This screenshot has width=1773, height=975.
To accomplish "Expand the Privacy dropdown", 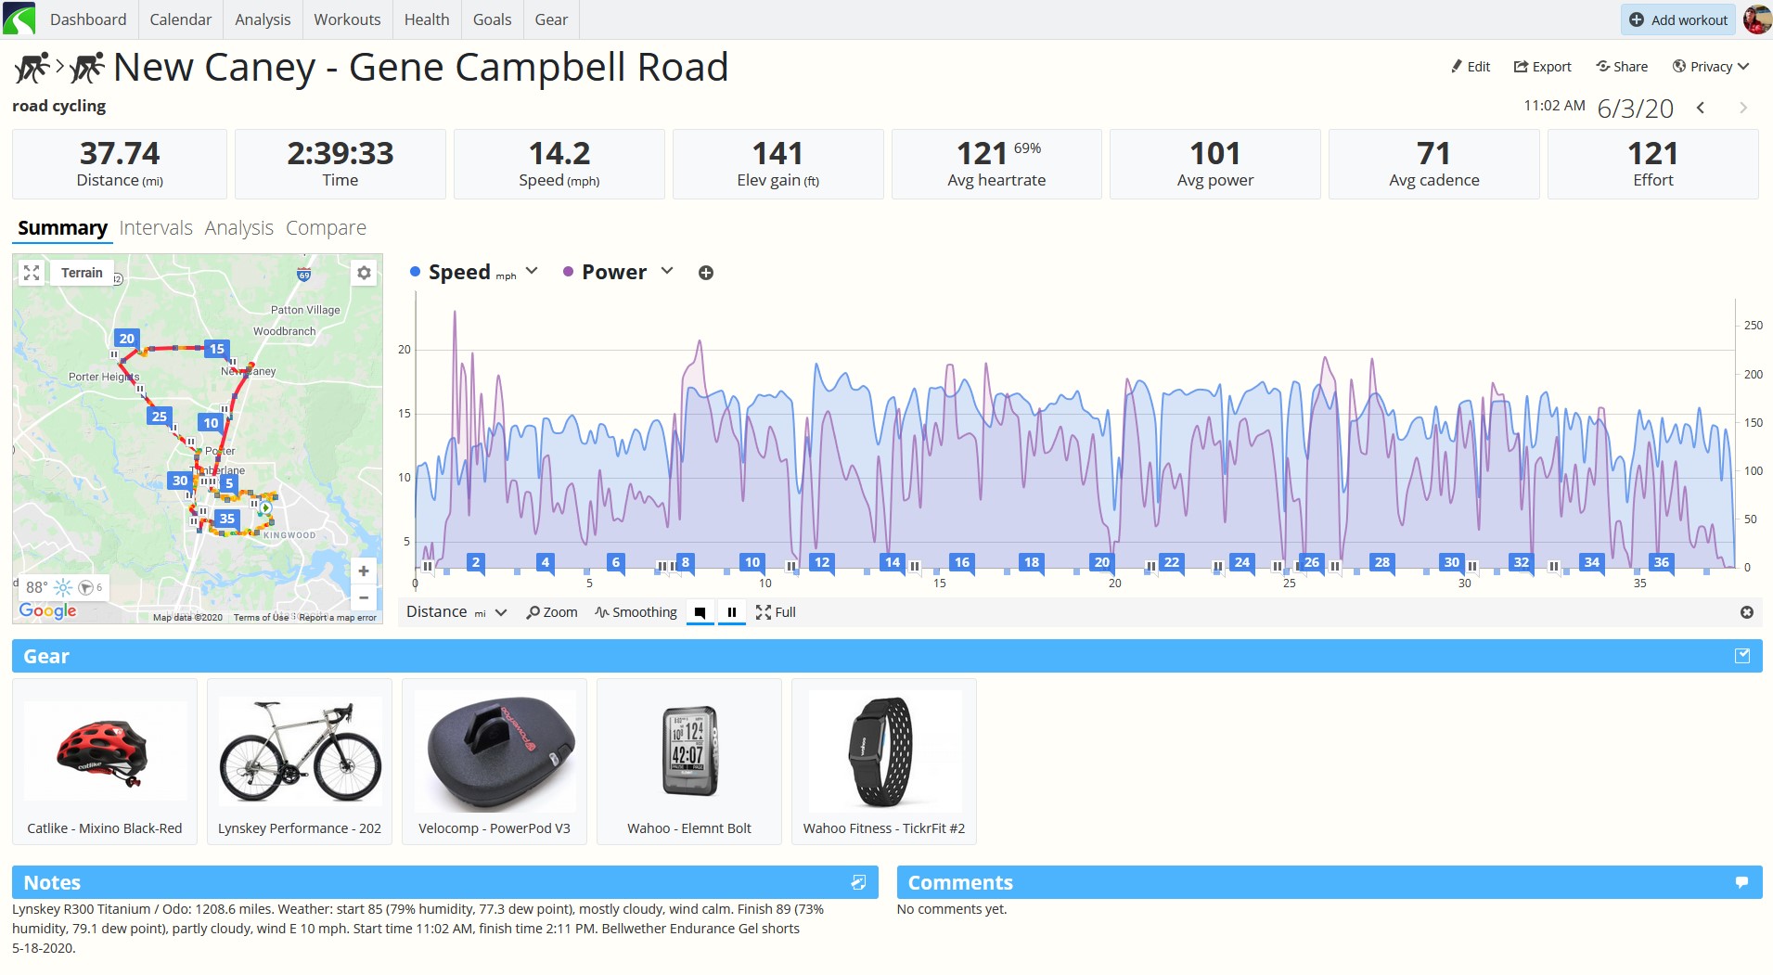I will (1710, 67).
